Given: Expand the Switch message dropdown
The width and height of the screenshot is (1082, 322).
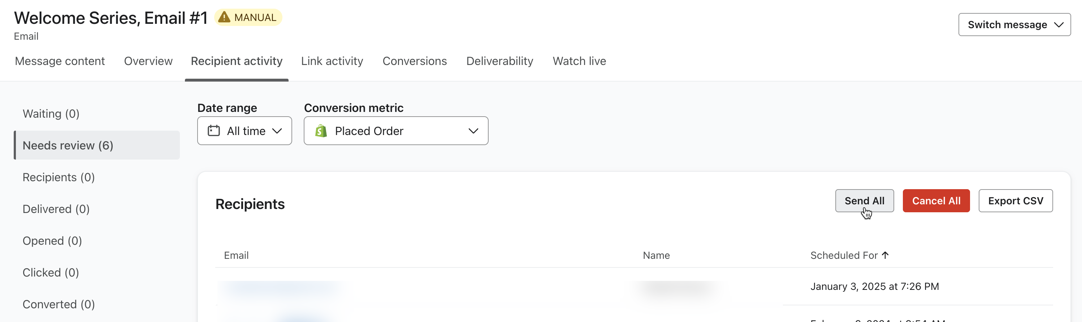Looking at the screenshot, I should [1014, 25].
